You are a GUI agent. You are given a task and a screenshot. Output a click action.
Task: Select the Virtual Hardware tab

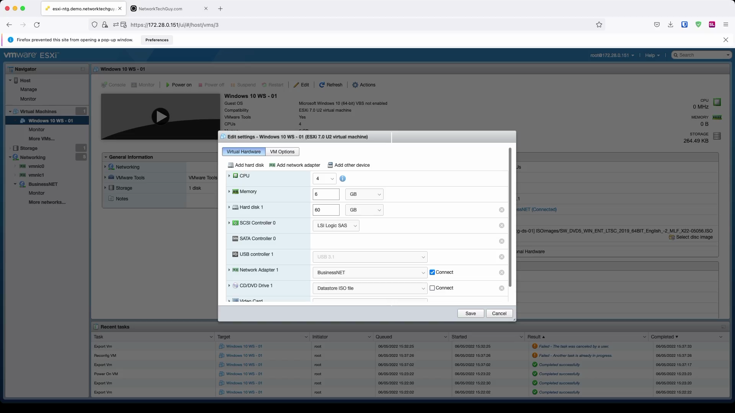pyautogui.click(x=243, y=152)
